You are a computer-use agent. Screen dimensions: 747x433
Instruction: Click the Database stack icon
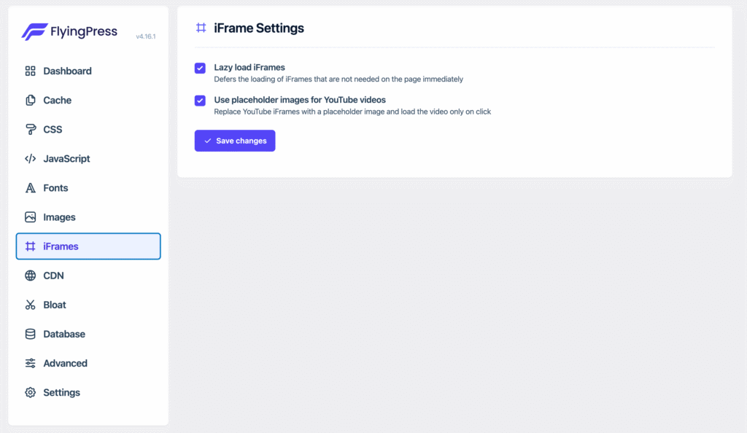[x=30, y=334]
